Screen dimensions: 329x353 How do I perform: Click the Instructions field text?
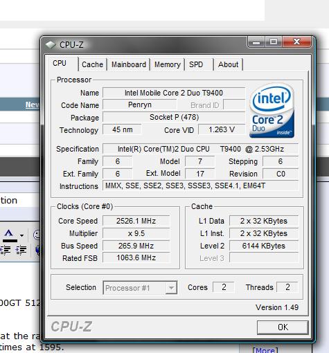200,185
